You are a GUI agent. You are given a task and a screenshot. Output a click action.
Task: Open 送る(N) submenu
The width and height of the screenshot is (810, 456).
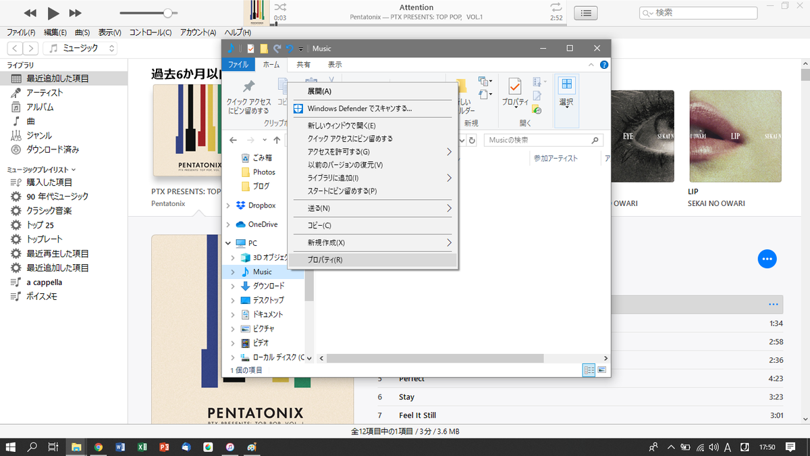(373, 209)
